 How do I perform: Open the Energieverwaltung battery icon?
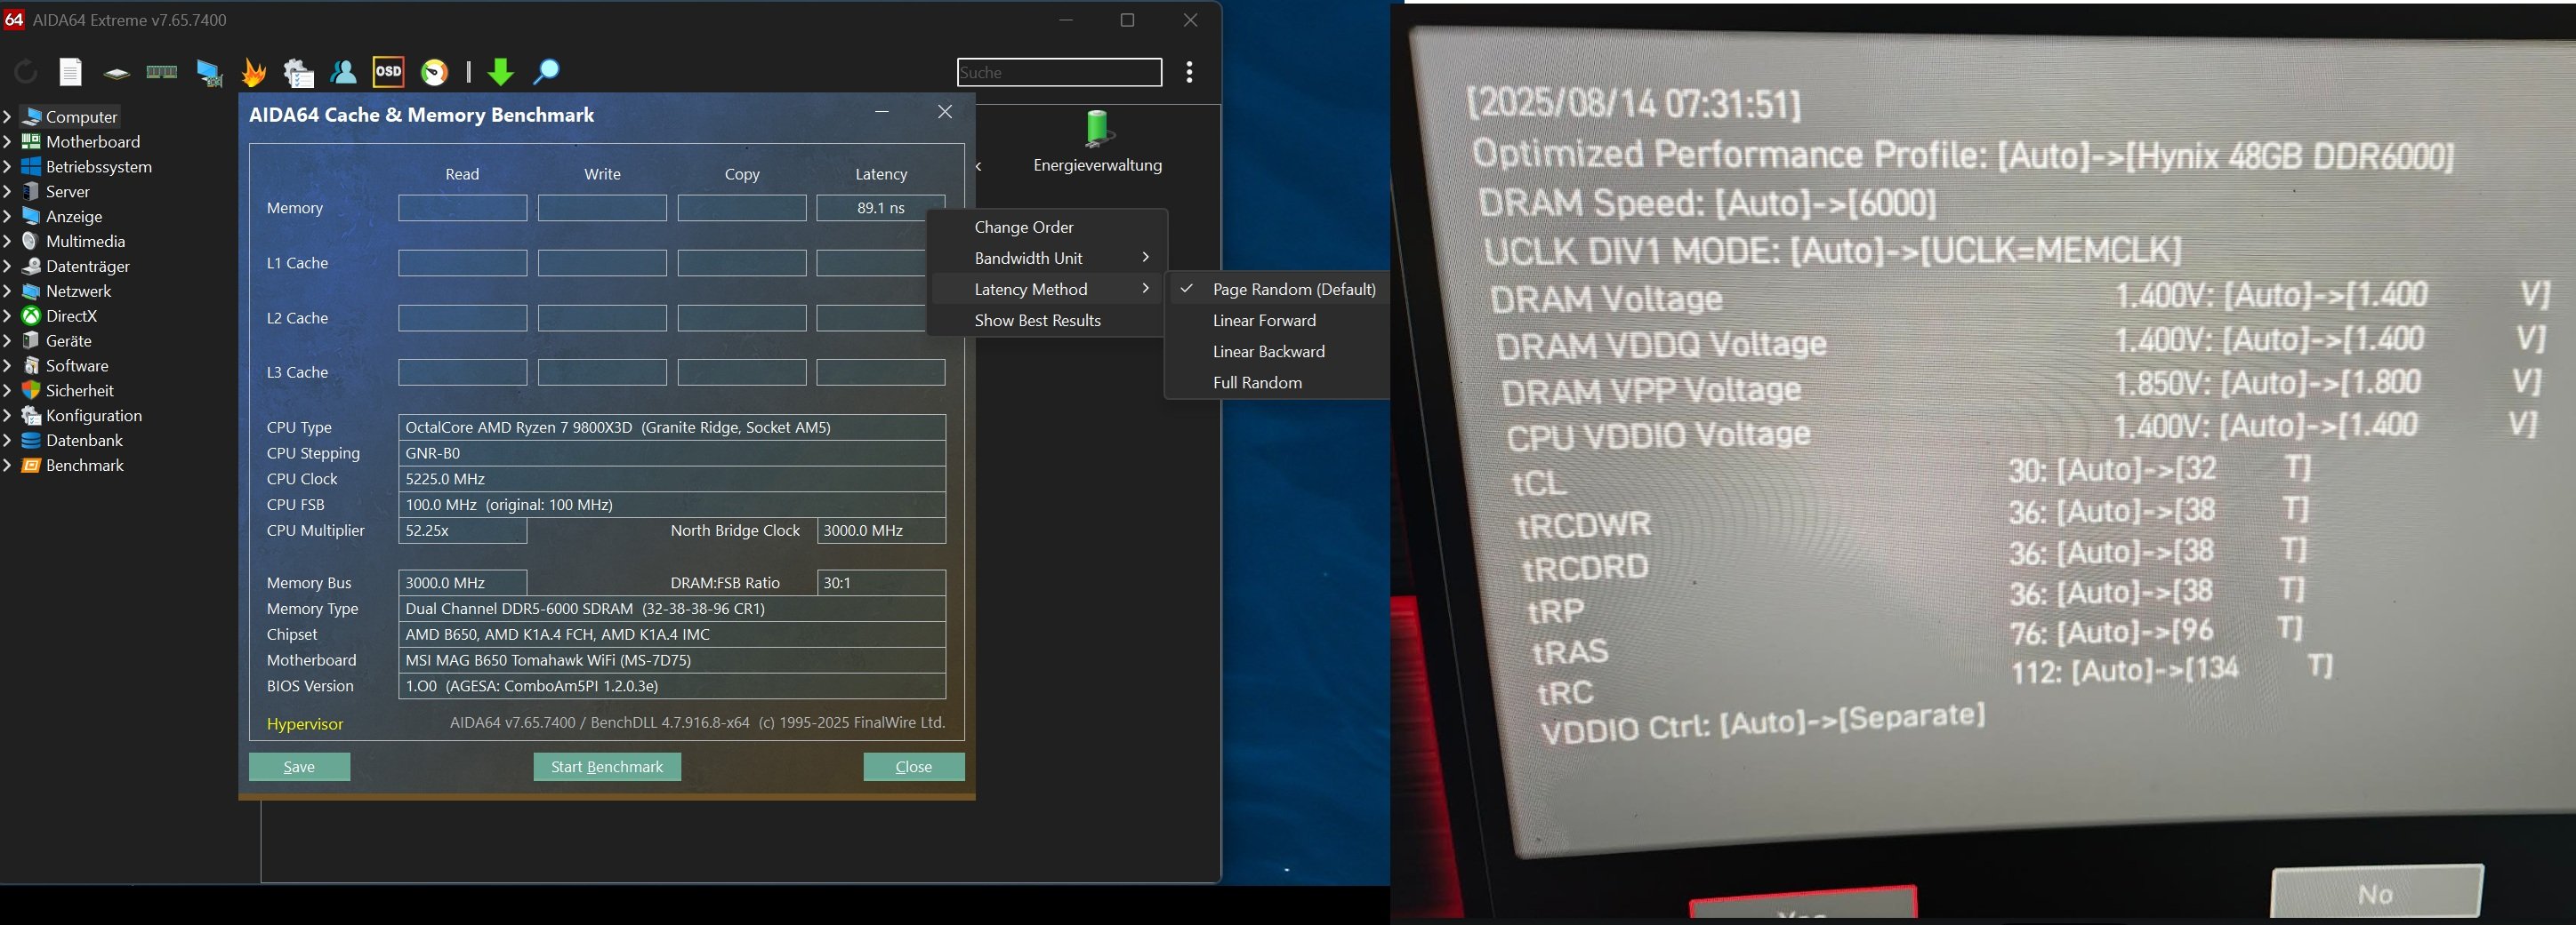[x=1097, y=130]
